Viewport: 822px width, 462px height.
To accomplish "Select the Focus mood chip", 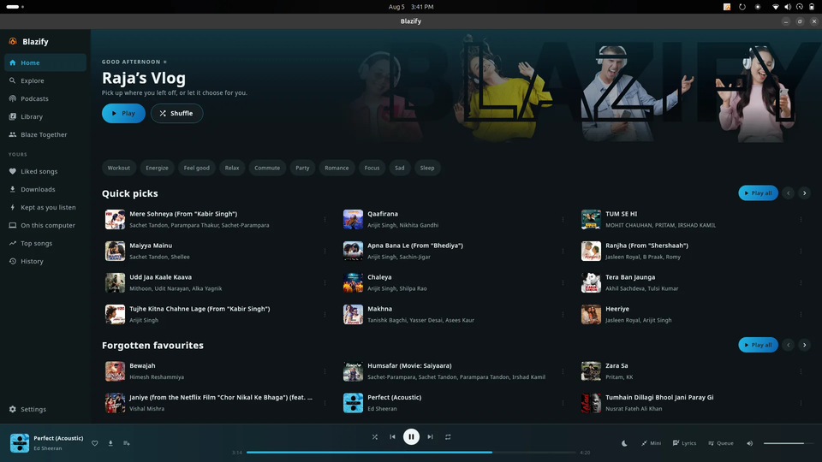I will point(372,168).
